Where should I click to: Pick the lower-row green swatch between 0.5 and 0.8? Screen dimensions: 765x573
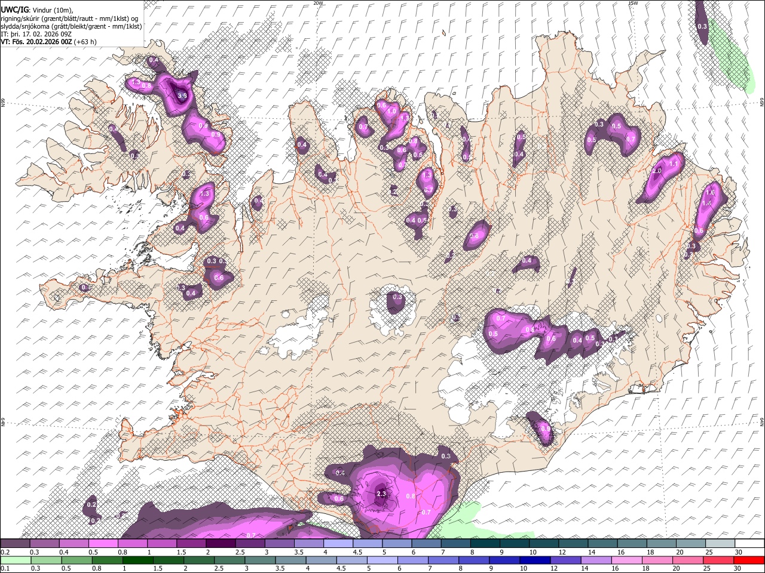(76, 560)
